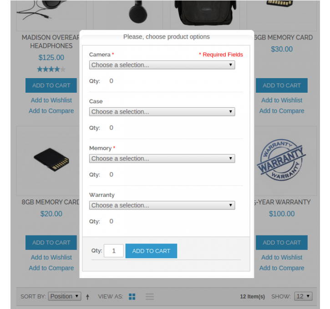The height and width of the screenshot is (309, 330).
Task: Add 5-Year Warranty to cart
Action: point(282,243)
